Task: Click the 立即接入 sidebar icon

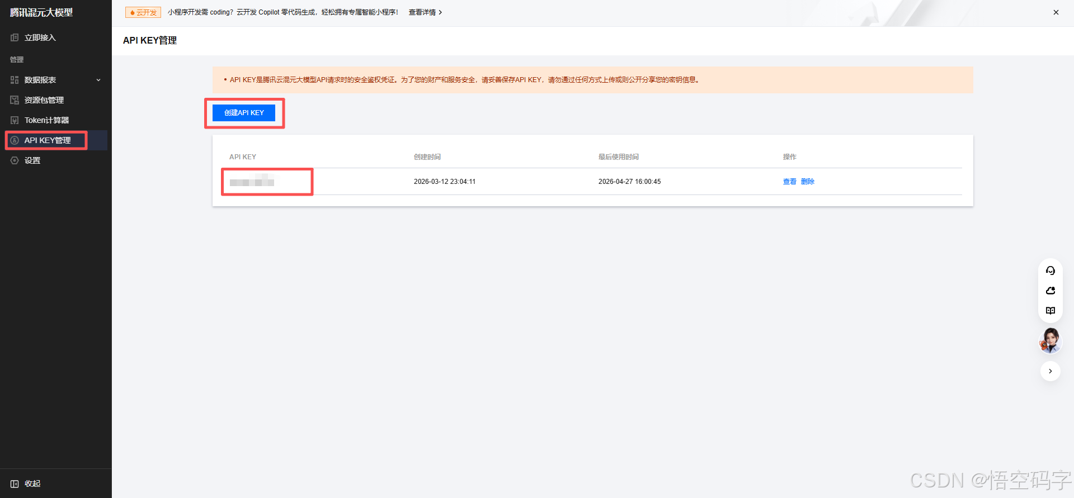Action: point(15,37)
